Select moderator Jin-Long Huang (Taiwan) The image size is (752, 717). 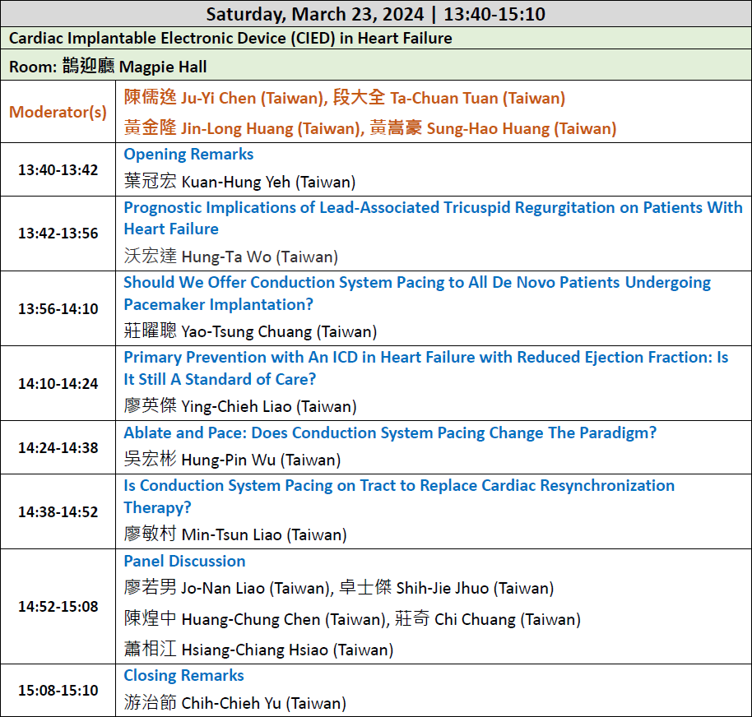click(244, 128)
